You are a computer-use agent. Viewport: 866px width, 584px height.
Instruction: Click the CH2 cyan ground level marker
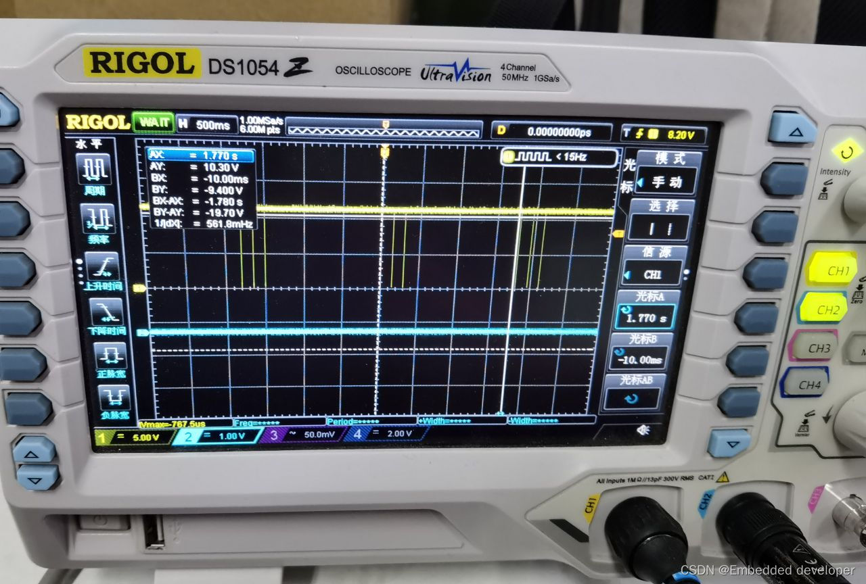[x=143, y=333]
